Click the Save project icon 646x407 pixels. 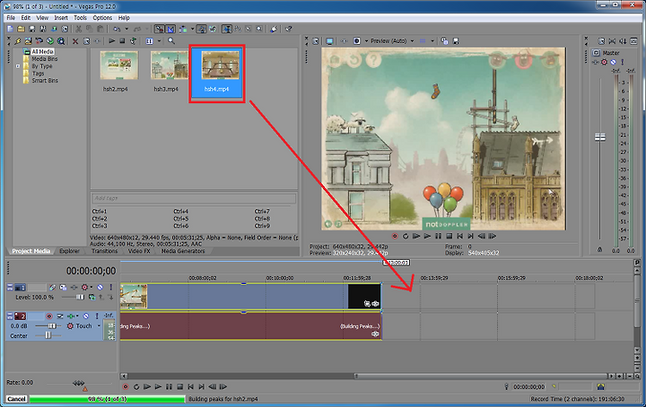tap(31, 29)
